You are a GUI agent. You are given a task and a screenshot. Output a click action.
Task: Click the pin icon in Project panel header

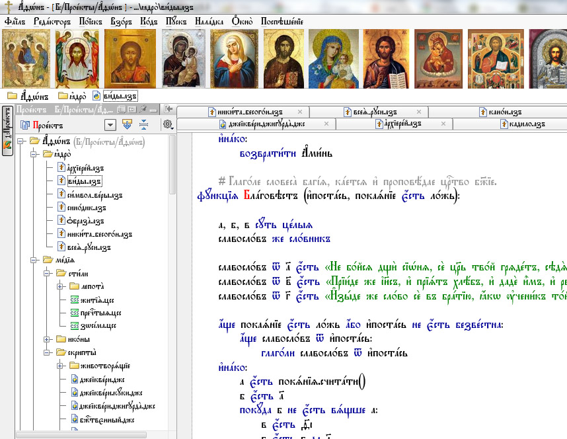(x=145, y=109)
